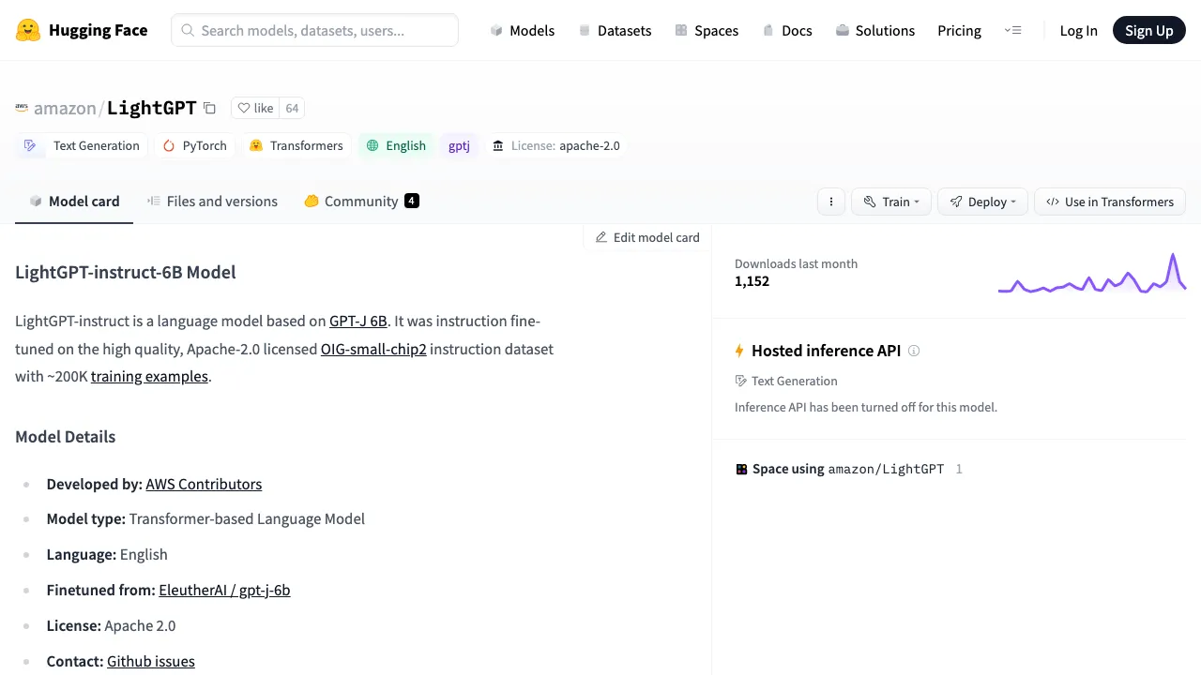
Task: Click the Space icon beside amazon/LightGPT
Action: [741, 469]
